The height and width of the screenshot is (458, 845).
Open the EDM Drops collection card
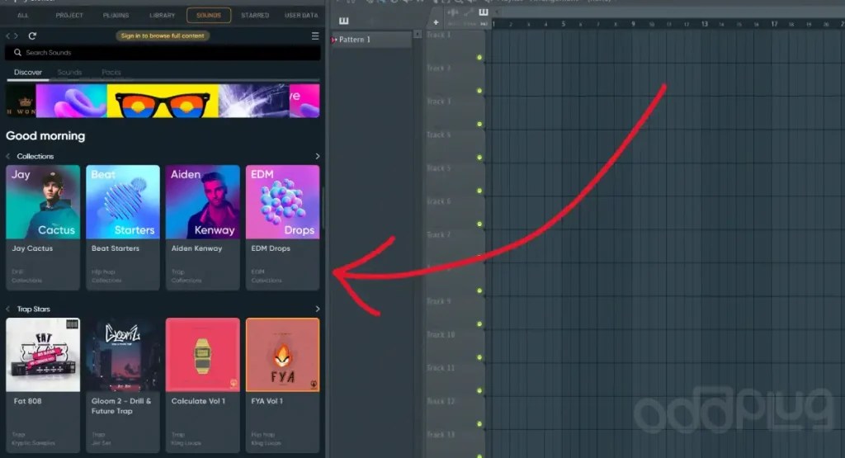[282, 228]
